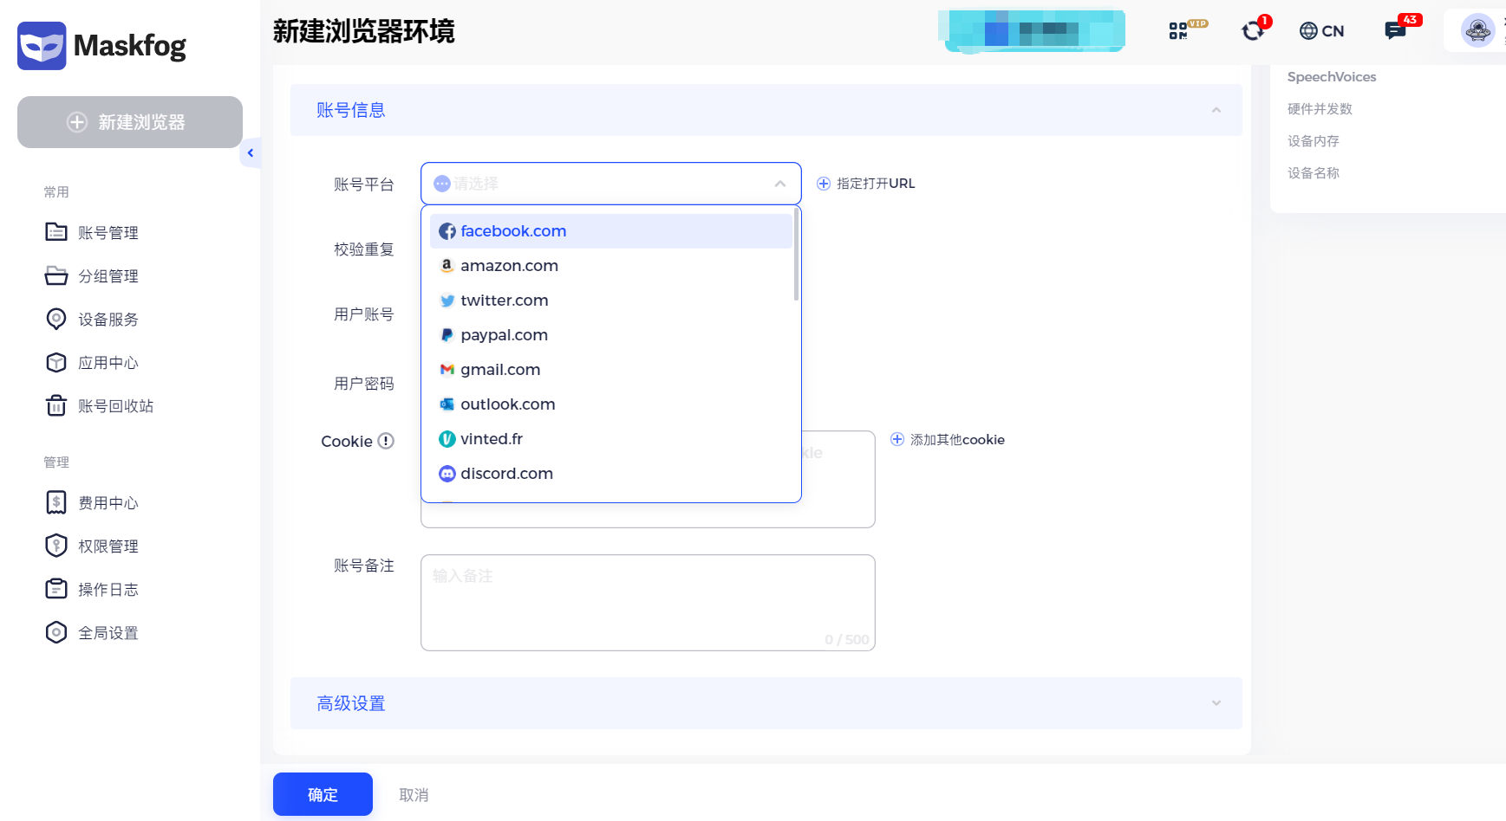
Task: Jump to 设备内存 in the right panel
Action: (x=1314, y=141)
